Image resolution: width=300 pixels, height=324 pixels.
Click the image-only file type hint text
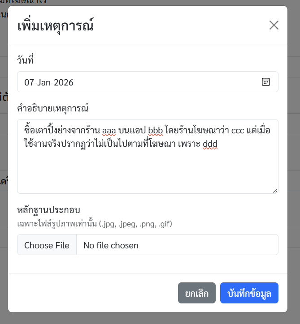(x=95, y=223)
